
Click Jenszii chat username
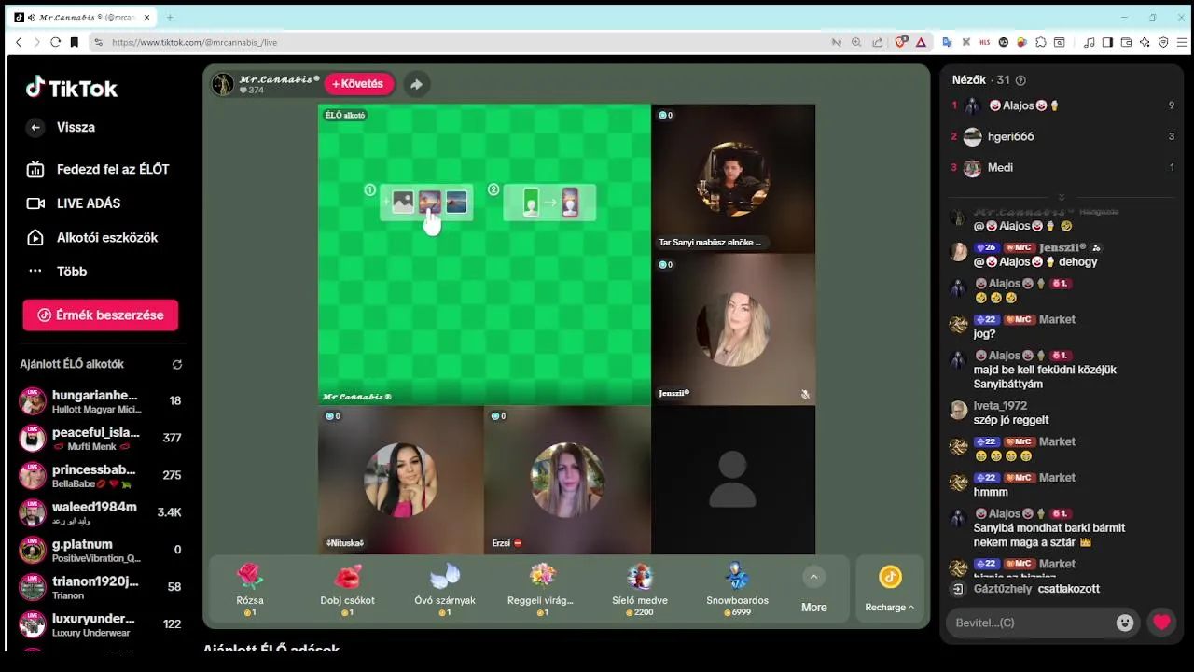click(1063, 247)
